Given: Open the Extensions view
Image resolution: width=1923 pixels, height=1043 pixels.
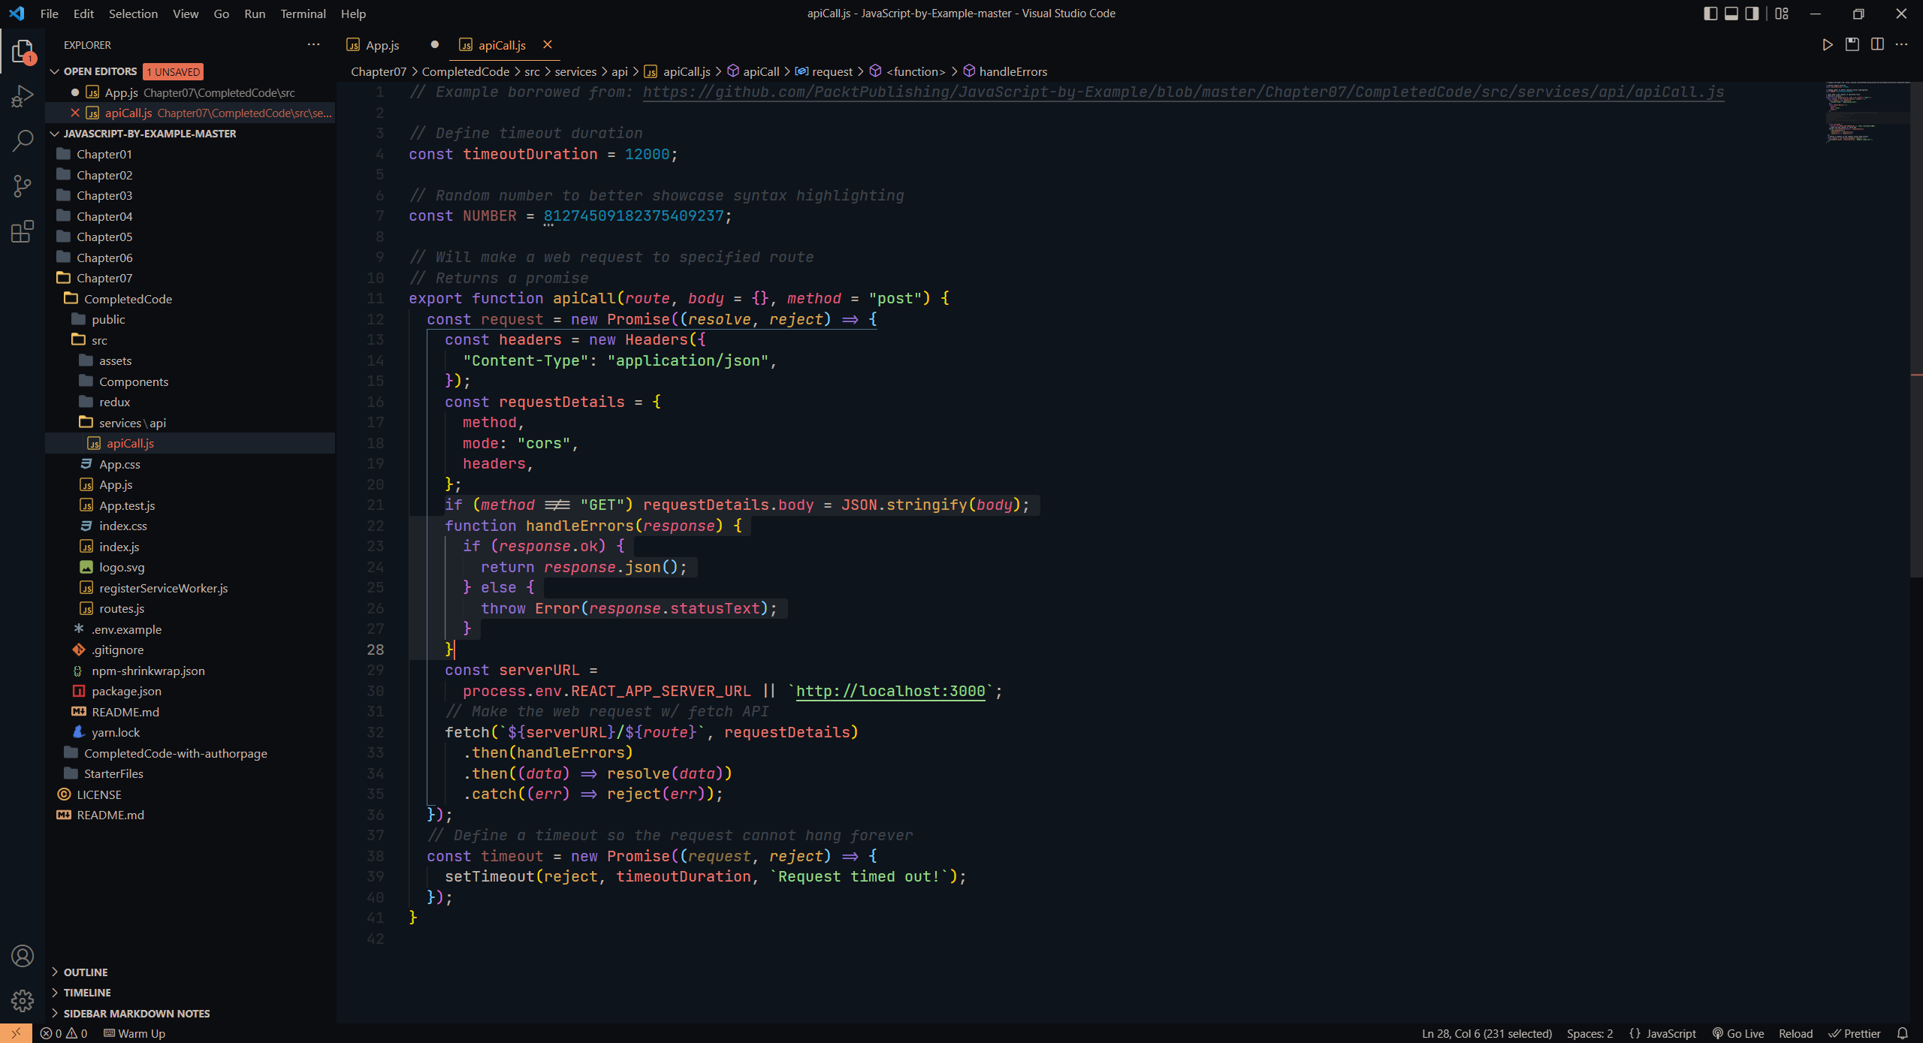Looking at the screenshot, I should (23, 231).
